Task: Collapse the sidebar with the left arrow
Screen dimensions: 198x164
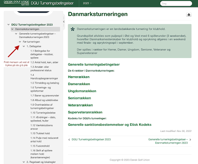Action: pos(64,22)
